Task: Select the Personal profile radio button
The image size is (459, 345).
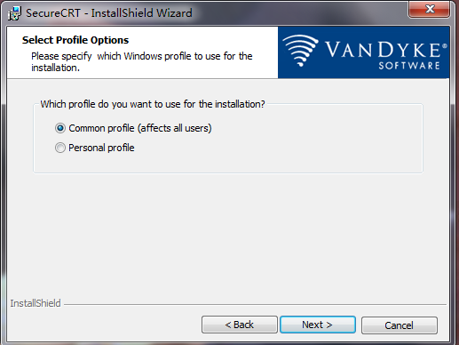Action: click(60, 148)
